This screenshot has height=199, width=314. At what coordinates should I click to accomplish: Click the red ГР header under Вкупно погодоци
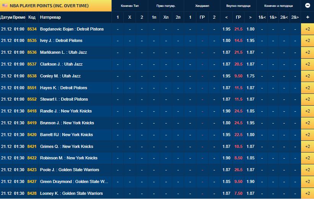click(x=238, y=18)
